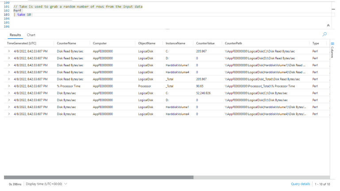Expand the % Processor Time row
This screenshot has width=340, height=191.
click(x=9, y=86)
